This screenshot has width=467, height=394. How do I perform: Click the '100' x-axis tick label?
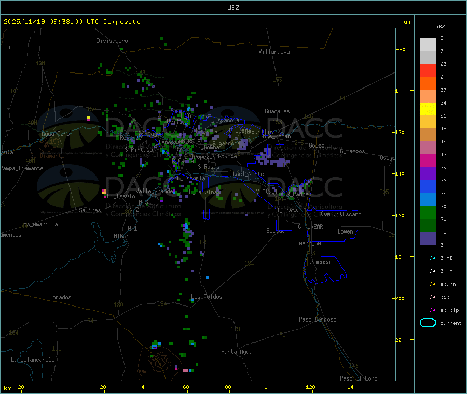pos(269,387)
